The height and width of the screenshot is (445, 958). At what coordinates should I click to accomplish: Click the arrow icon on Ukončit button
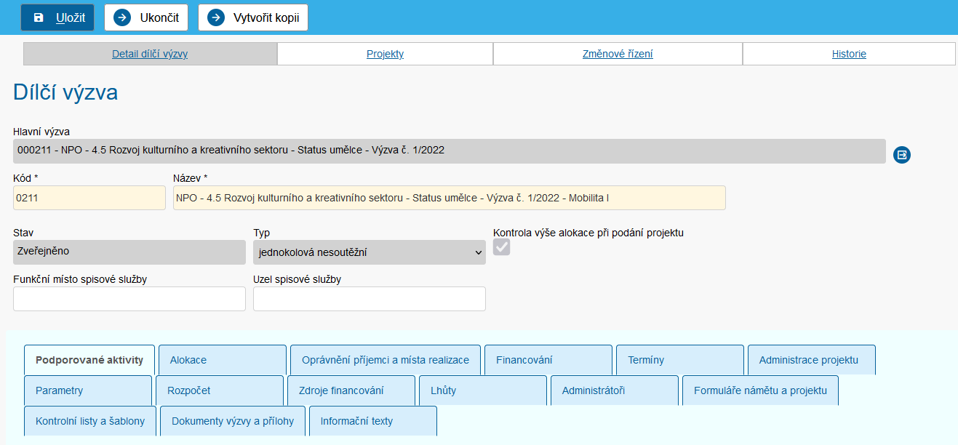(x=122, y=18)
